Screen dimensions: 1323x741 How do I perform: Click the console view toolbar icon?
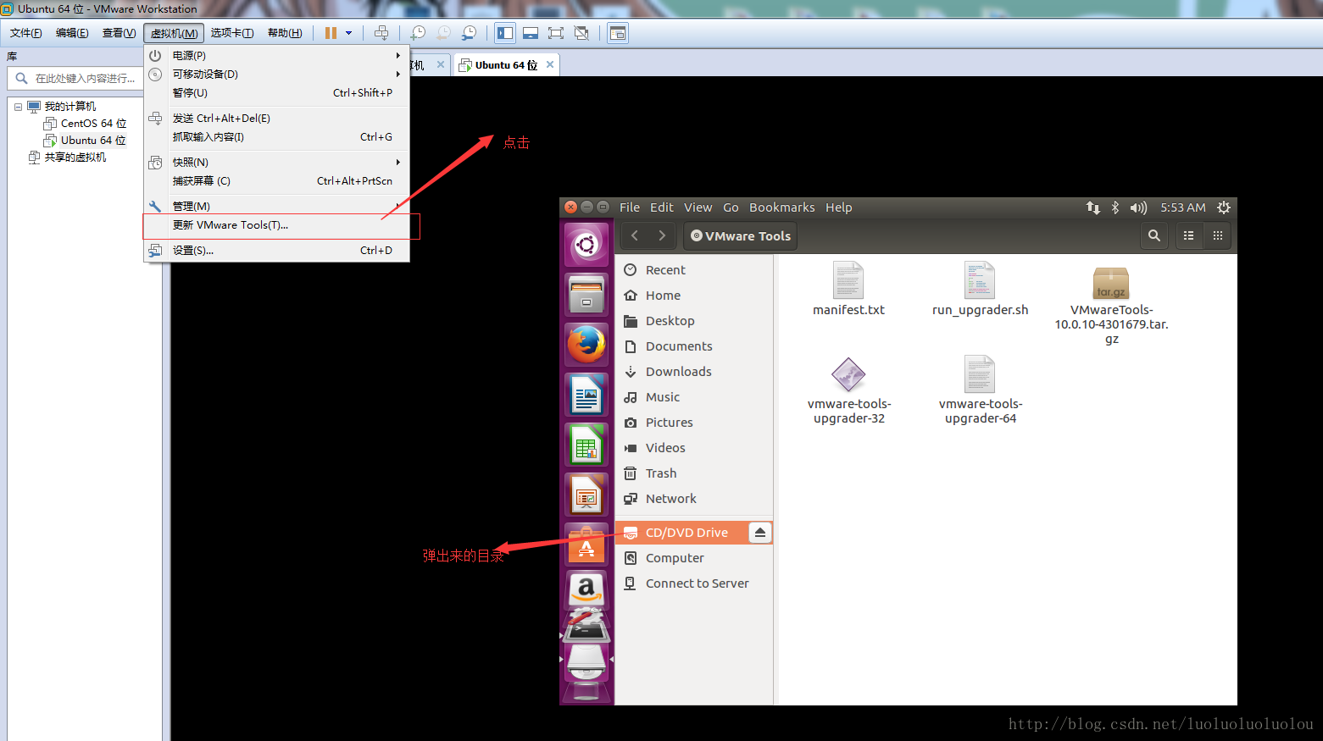tap(618, 33)
